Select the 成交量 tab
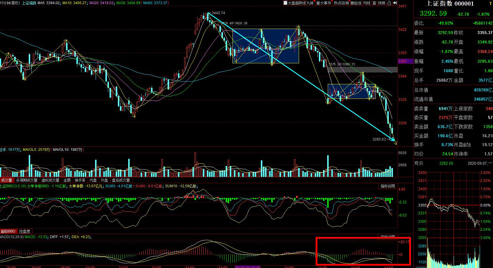493x268 pixels. point(7,180)
